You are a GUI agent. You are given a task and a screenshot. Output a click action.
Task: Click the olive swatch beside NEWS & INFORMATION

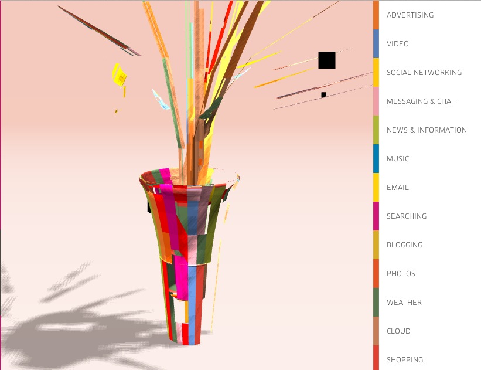(376, 130)
